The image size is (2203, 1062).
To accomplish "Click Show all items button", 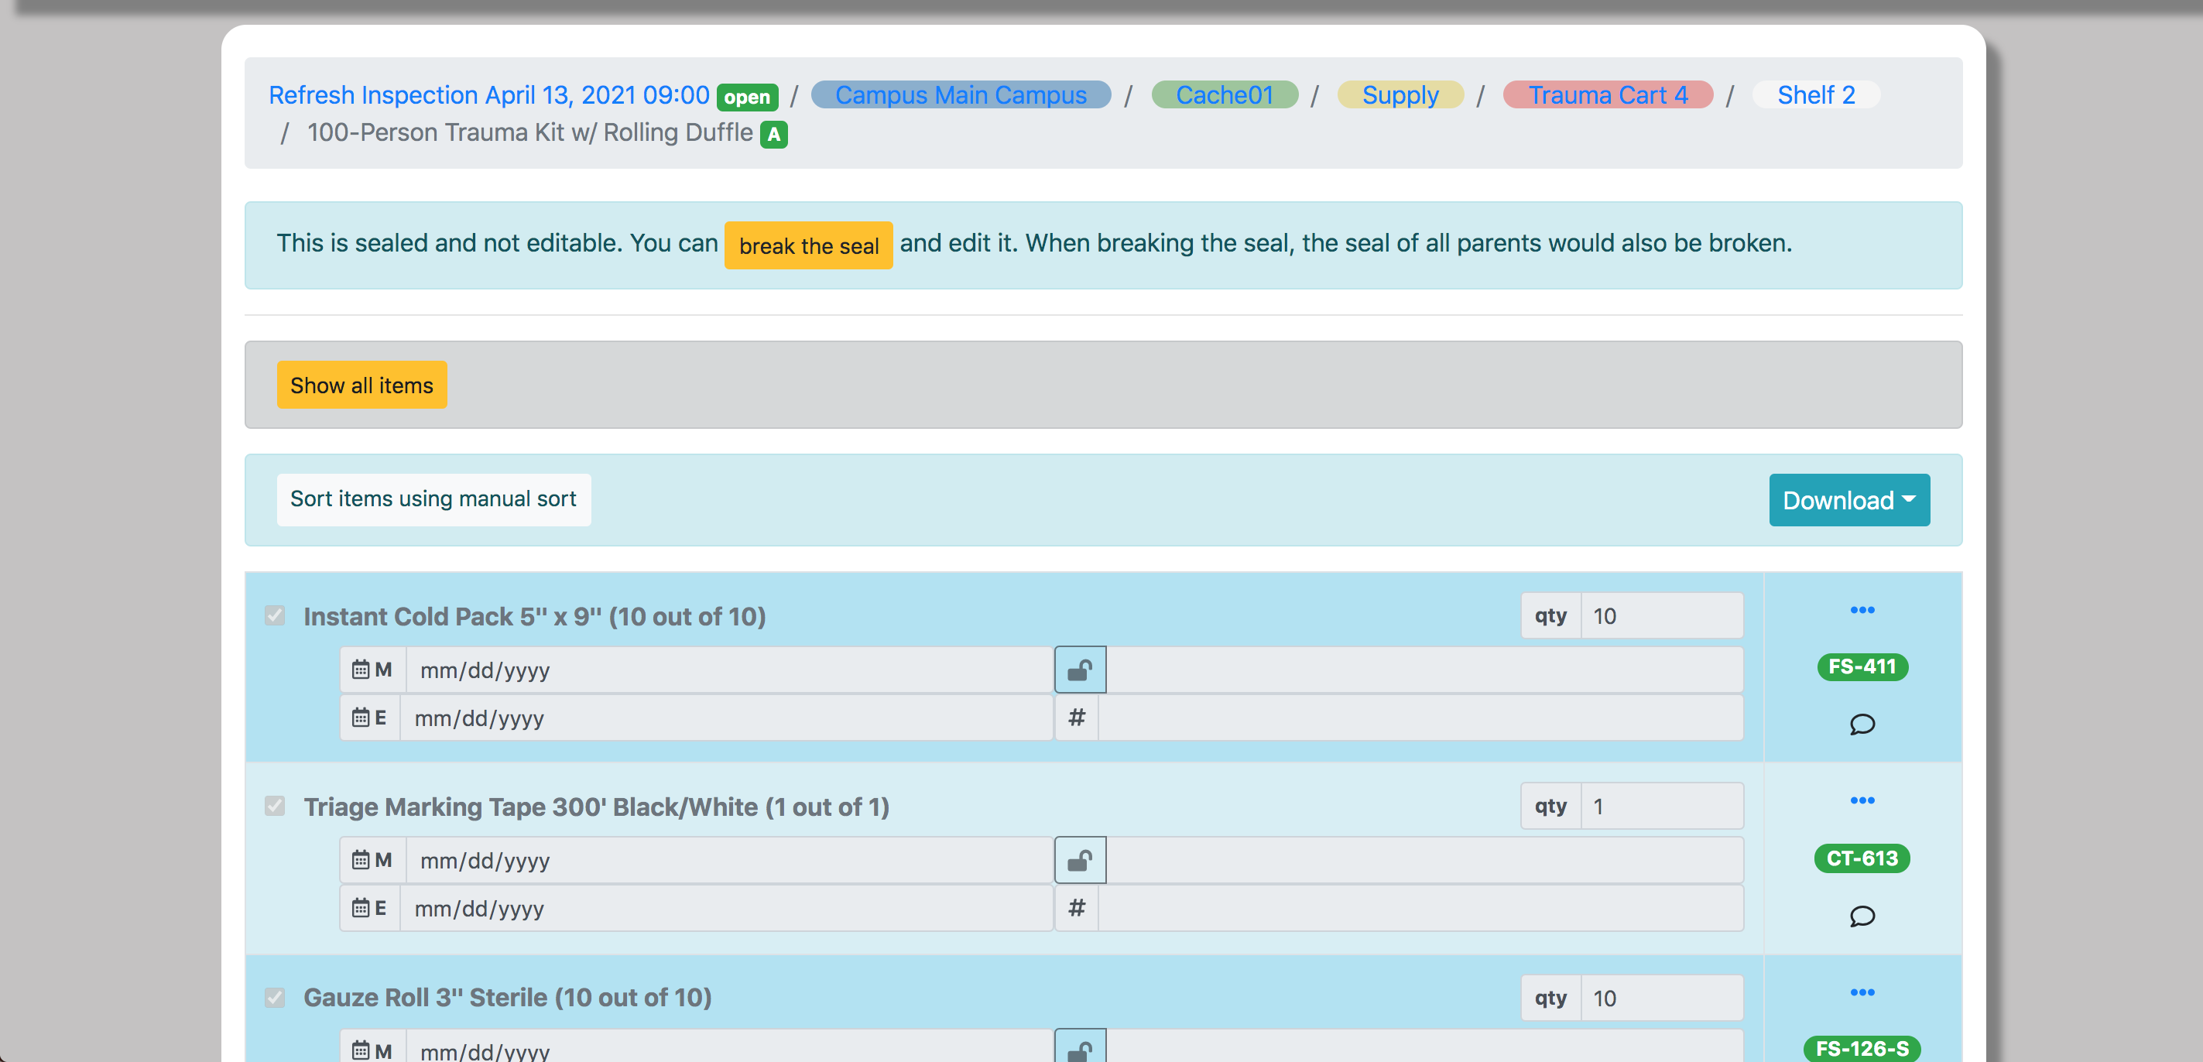I will point(361,385).
